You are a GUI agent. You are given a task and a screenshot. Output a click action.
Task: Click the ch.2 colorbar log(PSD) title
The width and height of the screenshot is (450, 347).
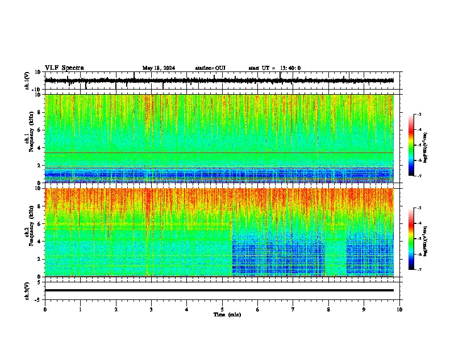(425, 241)
